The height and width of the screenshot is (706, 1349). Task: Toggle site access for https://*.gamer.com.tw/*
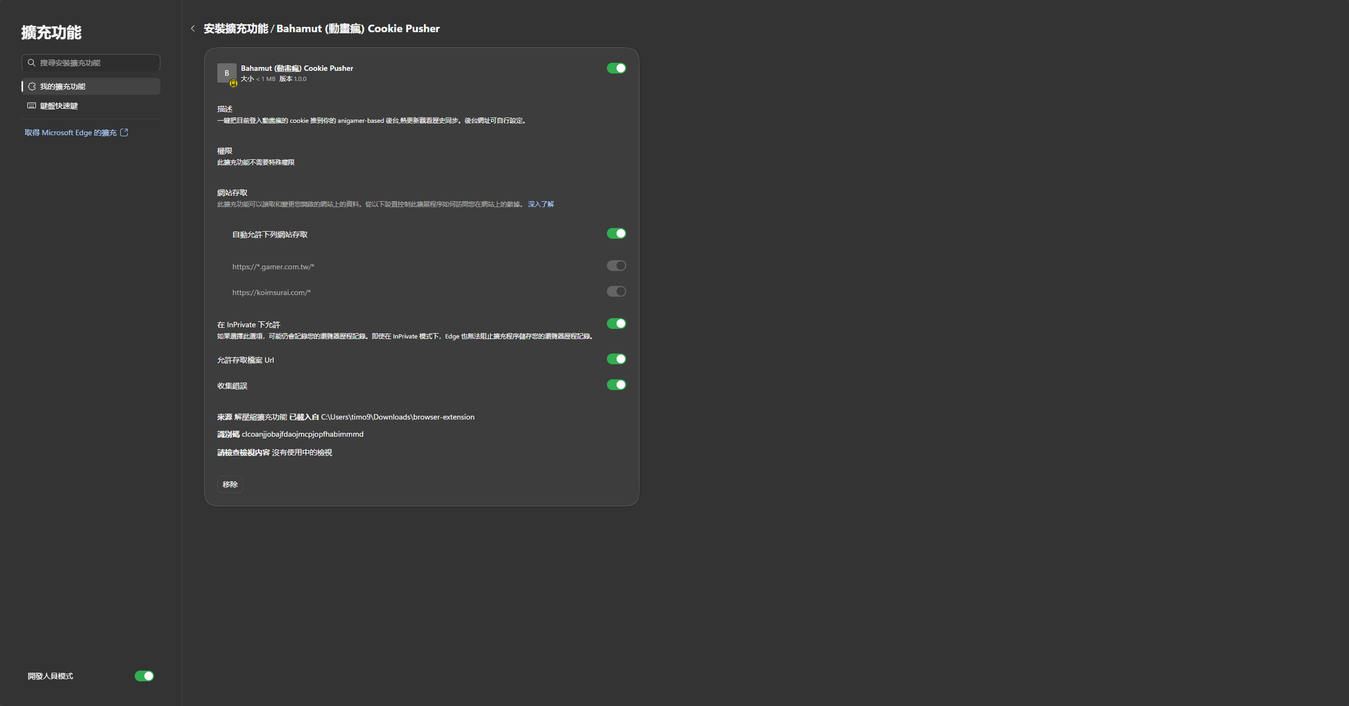click(616, 266)
